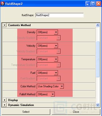Open the Falloff Method dropdown

pos(46,94)
